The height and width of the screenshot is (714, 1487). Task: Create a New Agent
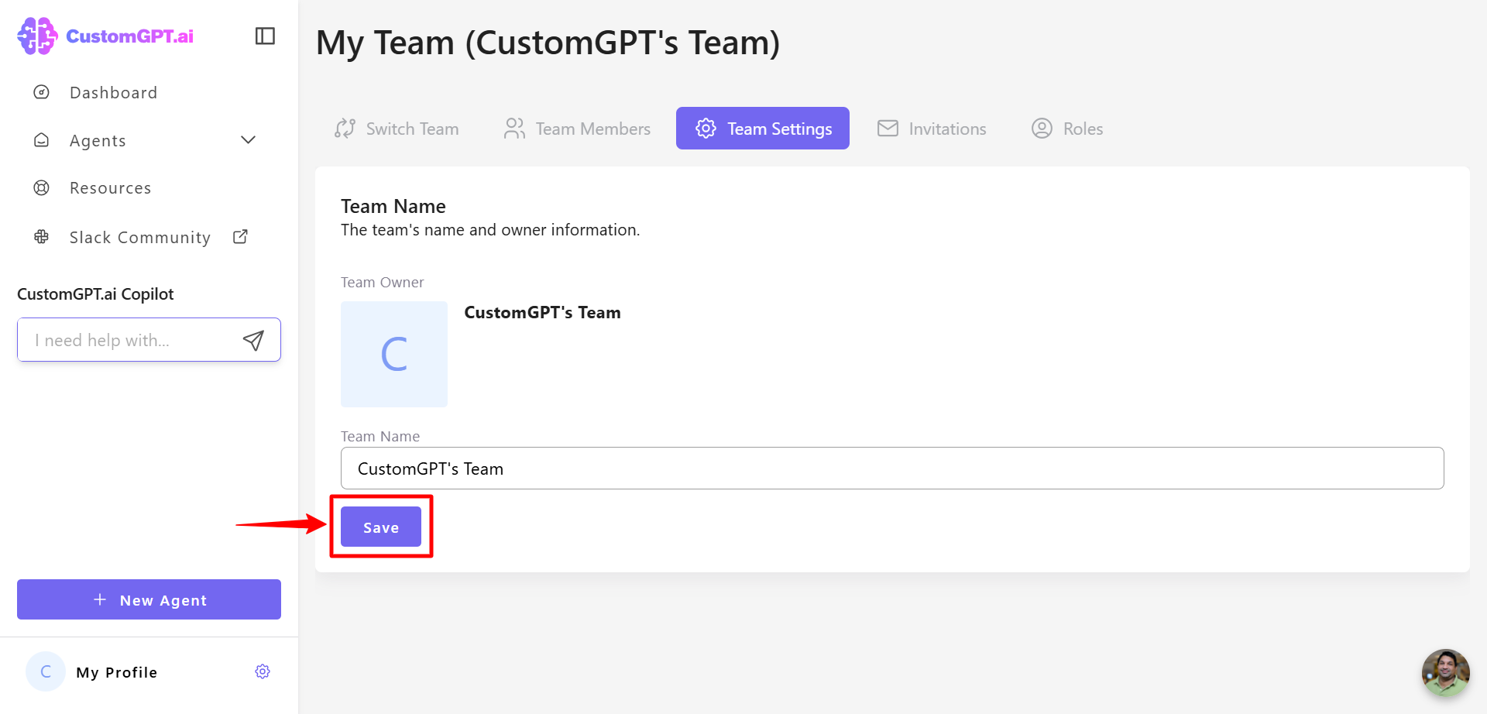click(149, 599)
